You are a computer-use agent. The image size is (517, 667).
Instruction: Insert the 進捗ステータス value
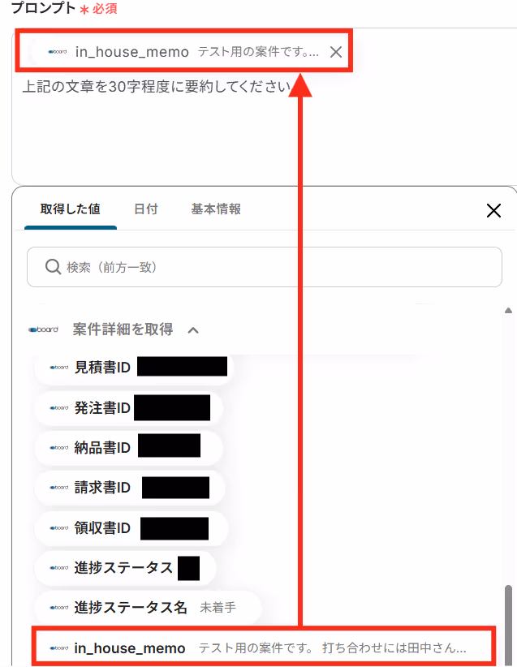pos(125,568)
